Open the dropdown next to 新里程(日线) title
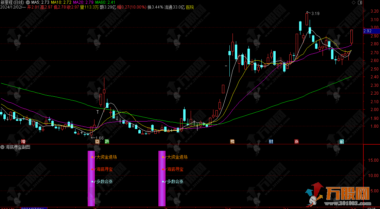Image resolution: width=380 pixels, height=209 pixels. (x=28, y=2)
